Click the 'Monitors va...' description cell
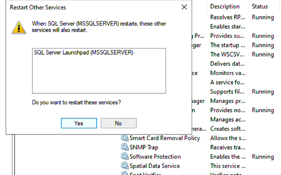The image size is (281, 175). tap(228, 73)
